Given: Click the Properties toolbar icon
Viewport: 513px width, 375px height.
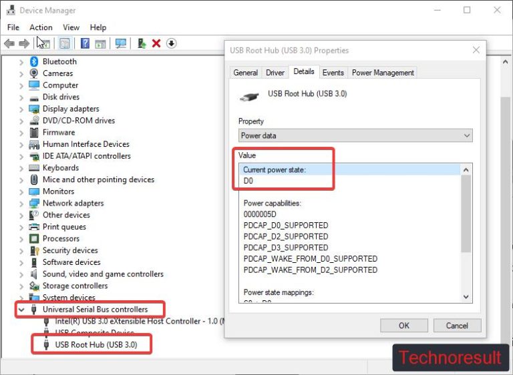Looking at the screenshot, I should (65, 43).
